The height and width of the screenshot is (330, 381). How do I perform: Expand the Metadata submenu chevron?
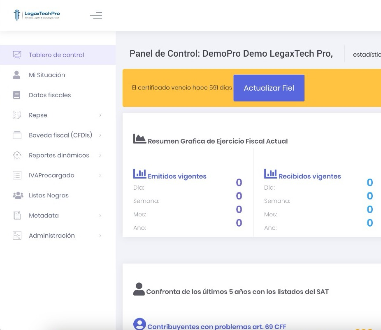(100, 216)
